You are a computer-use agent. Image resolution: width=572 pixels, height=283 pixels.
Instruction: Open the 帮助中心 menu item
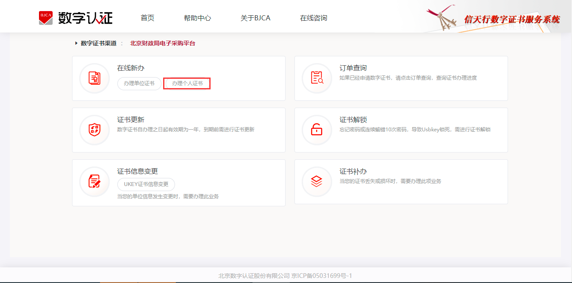point(197,18)
